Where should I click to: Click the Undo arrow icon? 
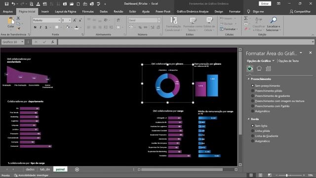13,4
